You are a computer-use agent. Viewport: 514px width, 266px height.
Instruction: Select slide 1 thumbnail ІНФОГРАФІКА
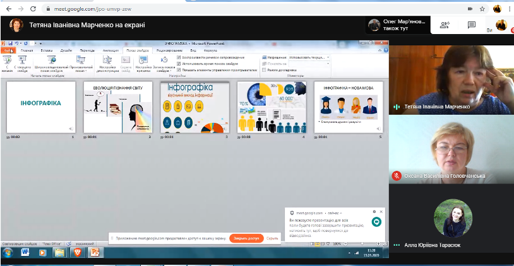(x=41, y=107)
